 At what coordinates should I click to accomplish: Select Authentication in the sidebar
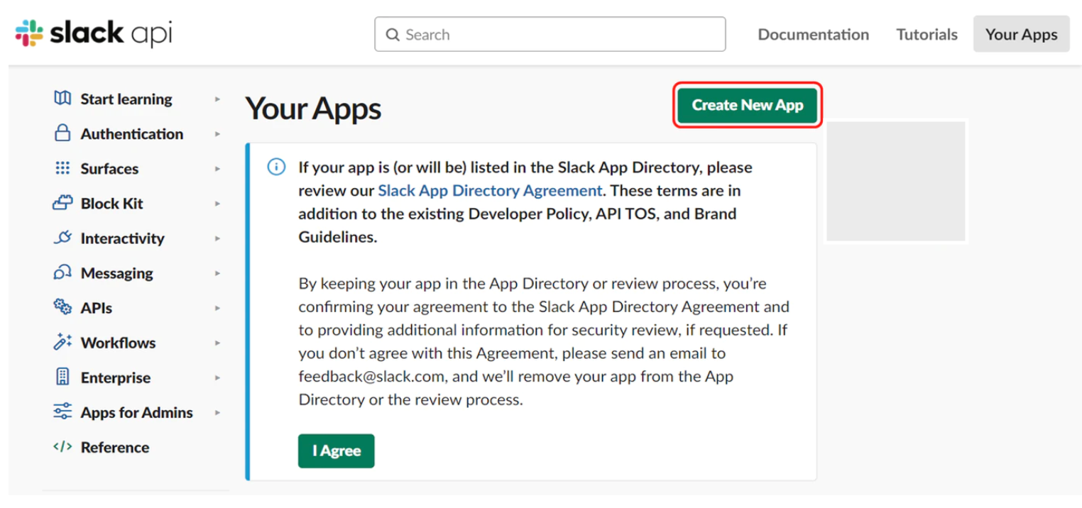[131, 133]
